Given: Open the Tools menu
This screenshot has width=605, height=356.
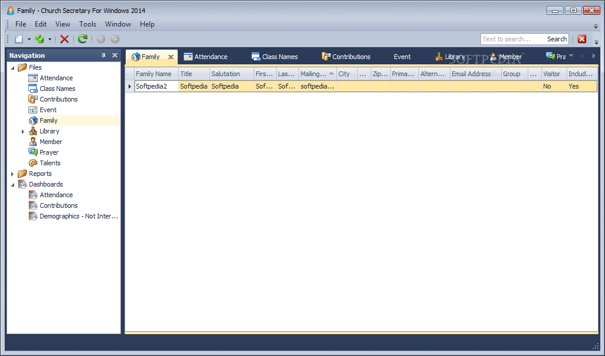Looking at the screenshot, I should 87,24.
